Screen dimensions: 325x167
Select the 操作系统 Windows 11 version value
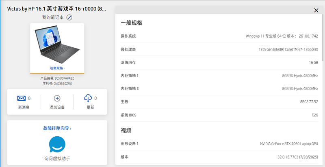tap(282, 36)
